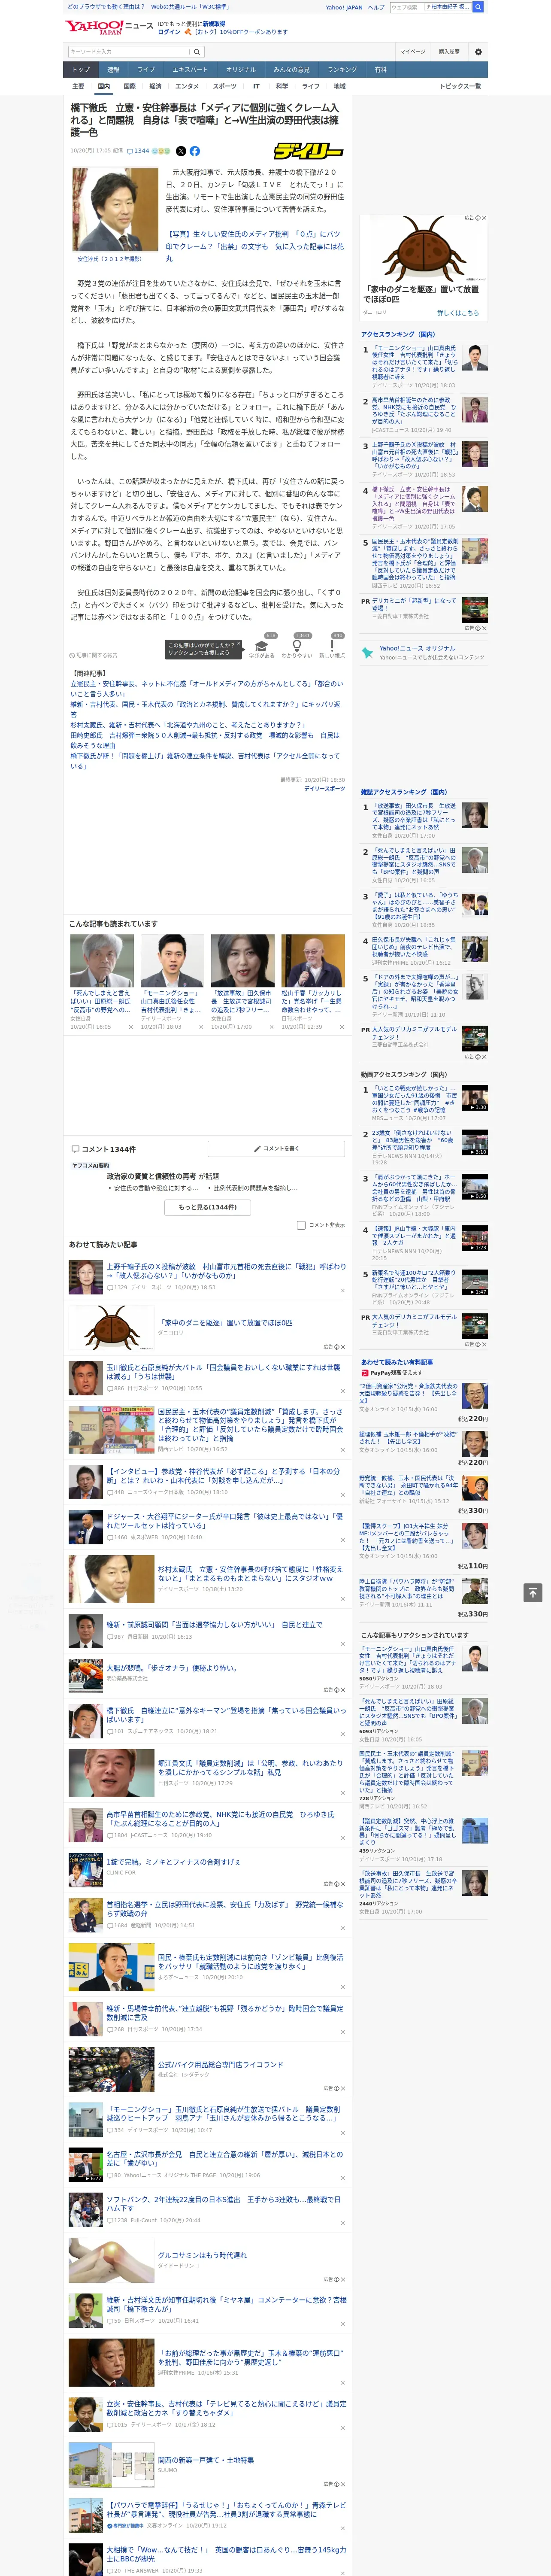This screenshot has height=2576, width=551.
Task: Click 記事に関する報告 report icon
Action: tap(94, 656)
